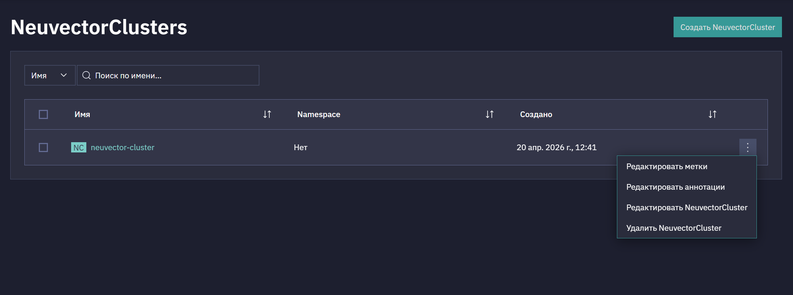793x295 pixels.
Task: Open the three-dot kebab menu for neuvector-cluster
Action: [x=748, y=147]
